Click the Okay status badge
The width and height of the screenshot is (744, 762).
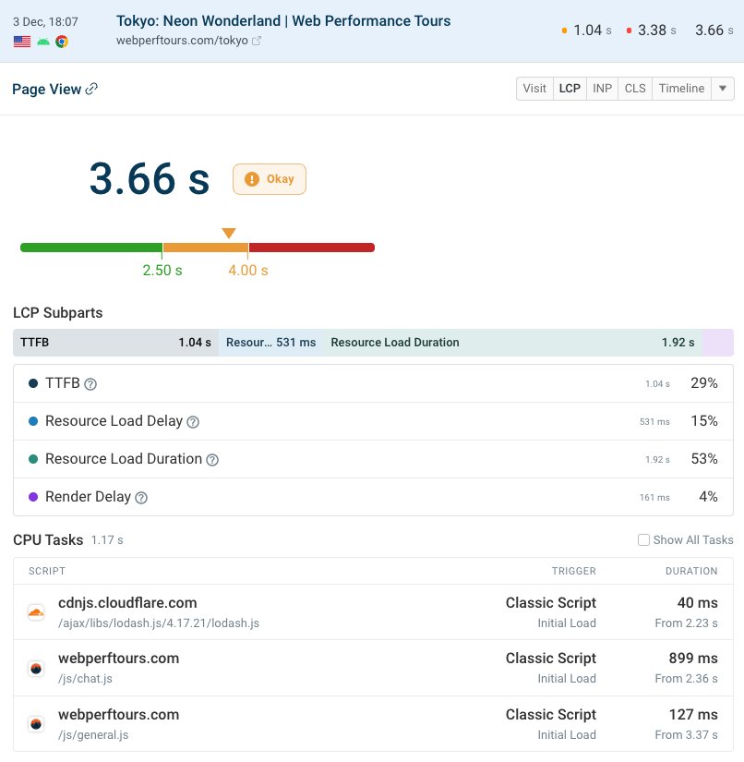click(269, 178)
